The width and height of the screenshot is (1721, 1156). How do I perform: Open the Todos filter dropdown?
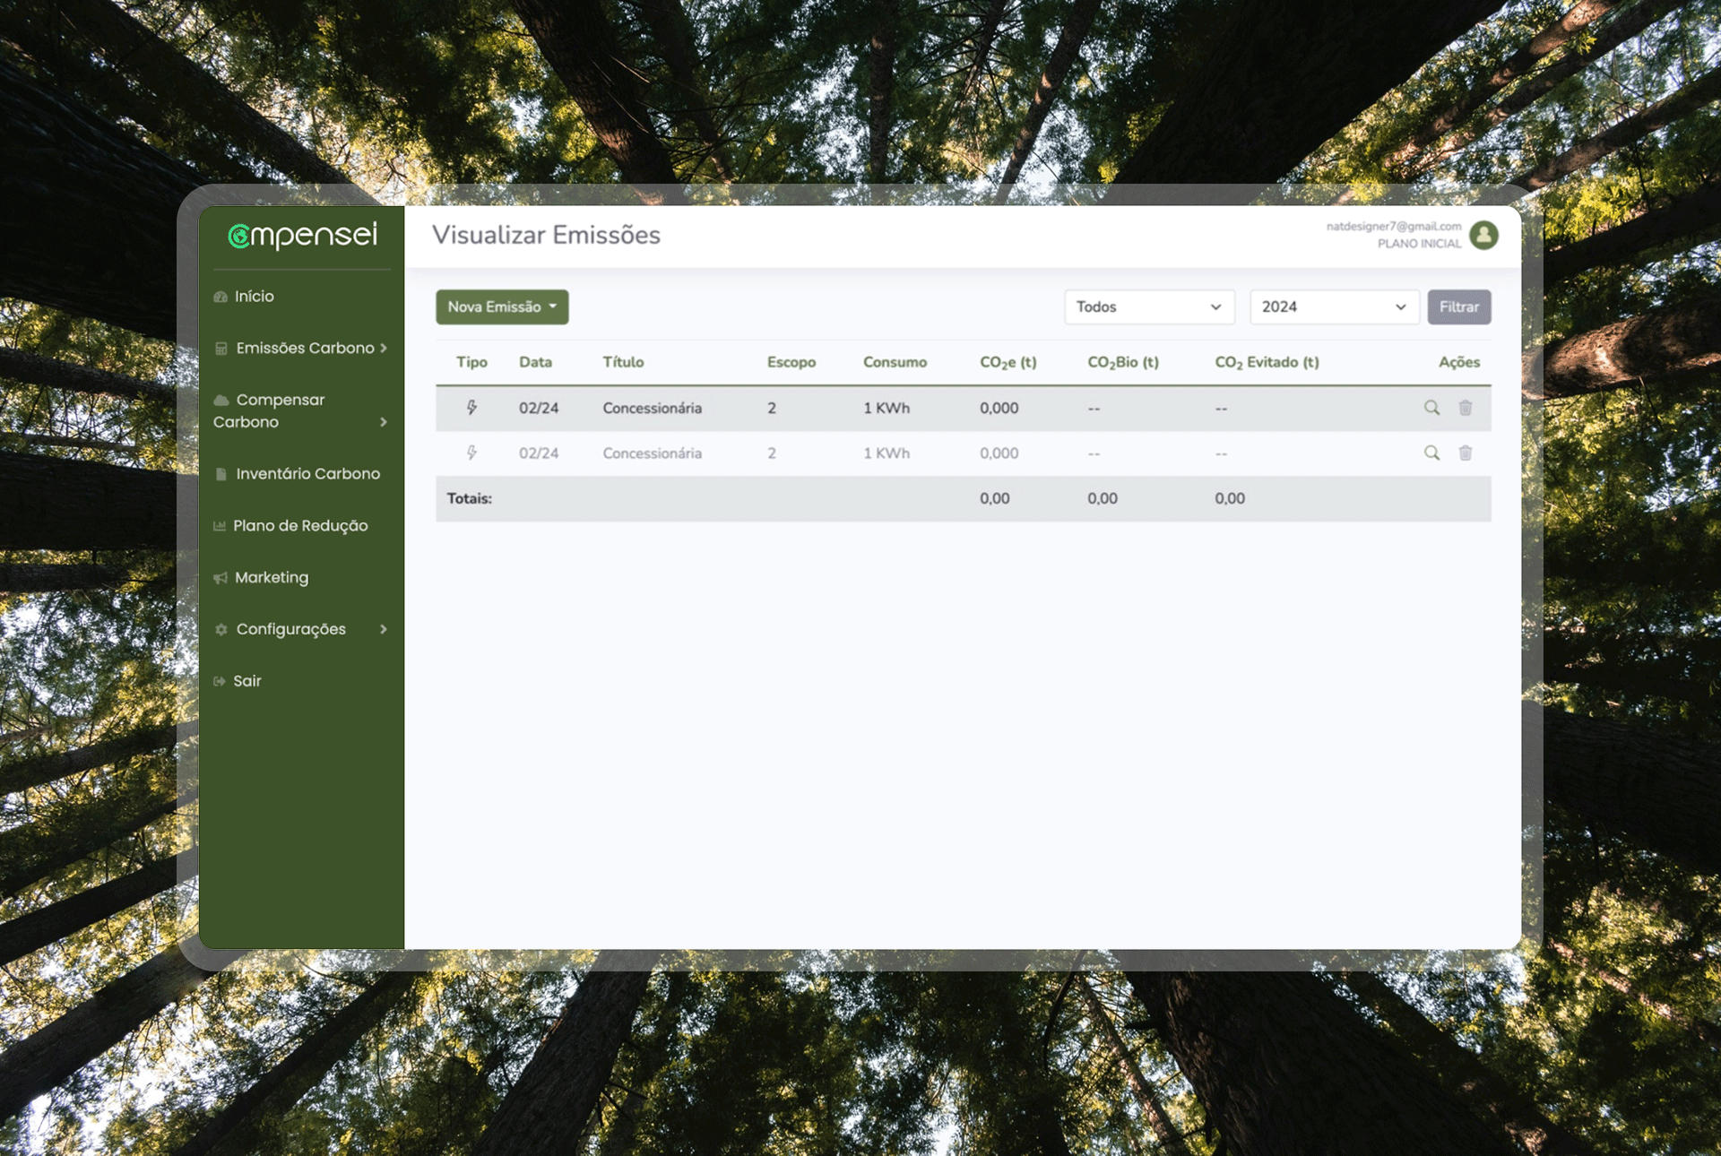tap(1148, 306)
